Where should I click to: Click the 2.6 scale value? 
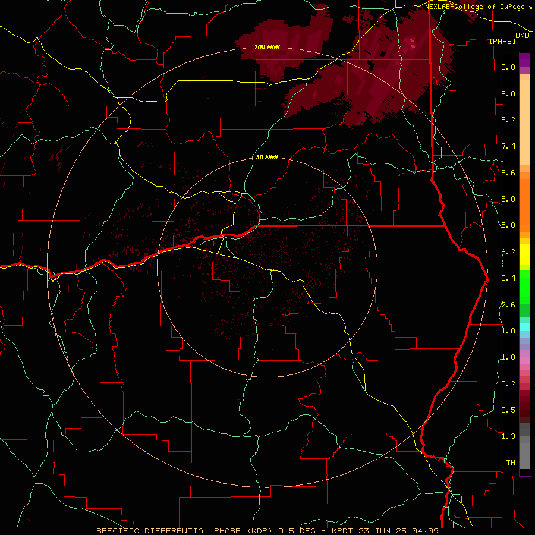coord(508,305)
